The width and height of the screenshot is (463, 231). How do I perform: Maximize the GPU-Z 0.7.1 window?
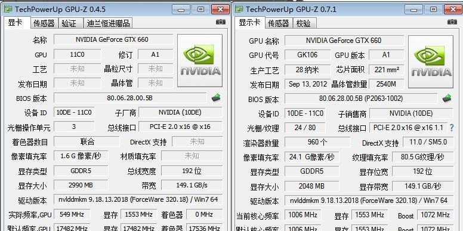433,10
